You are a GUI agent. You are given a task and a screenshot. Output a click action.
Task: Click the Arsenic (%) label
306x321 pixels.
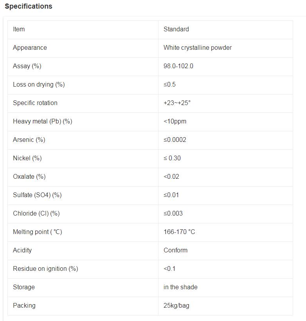pos(29,140)
